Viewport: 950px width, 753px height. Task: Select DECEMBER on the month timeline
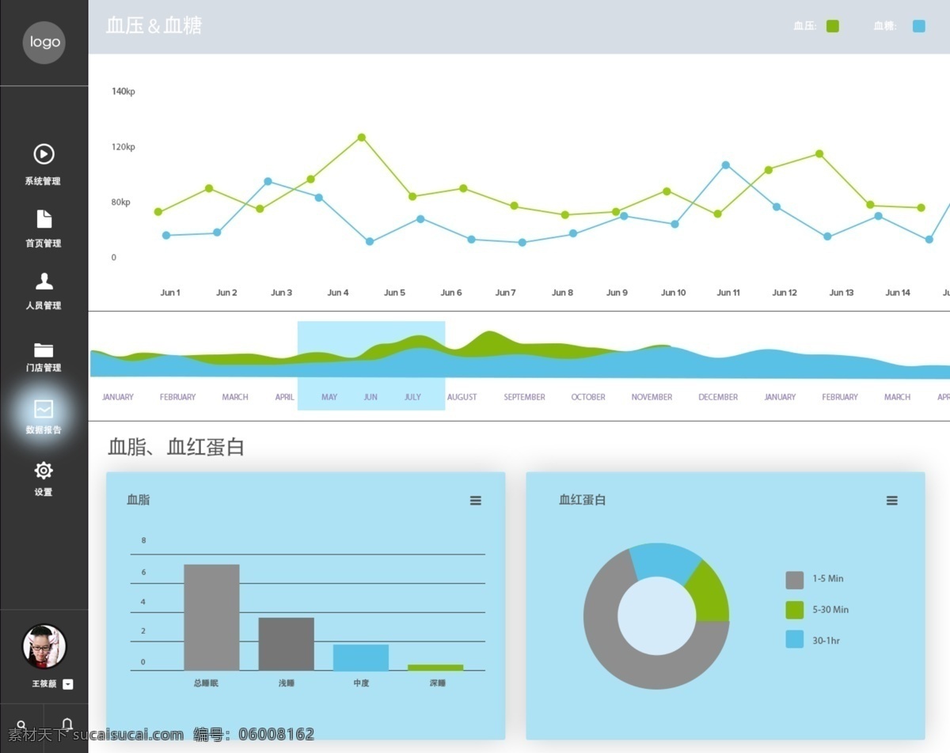click(x=718, y=397)
